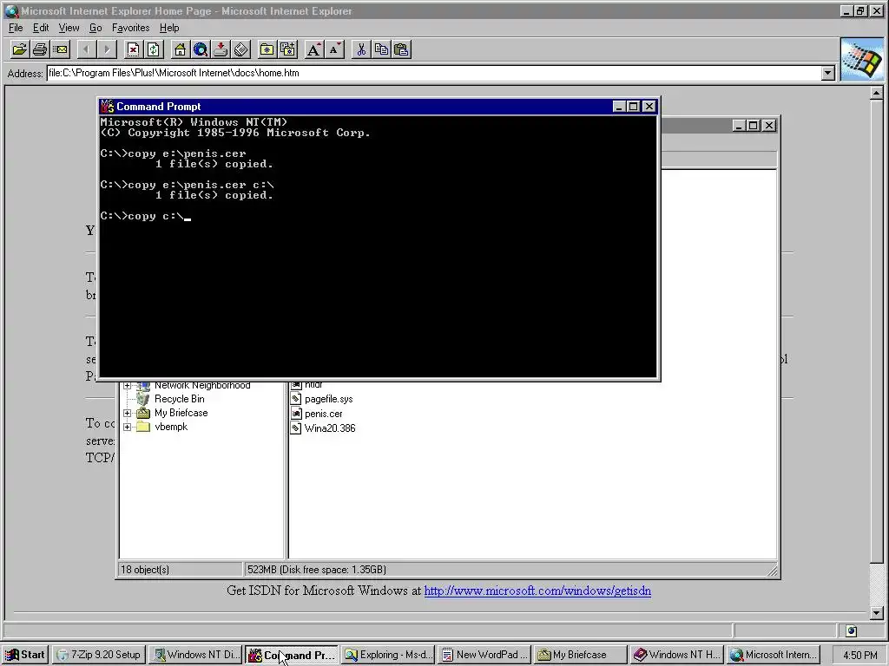Open the Address bar dropdown arrow

coord(828,73)
